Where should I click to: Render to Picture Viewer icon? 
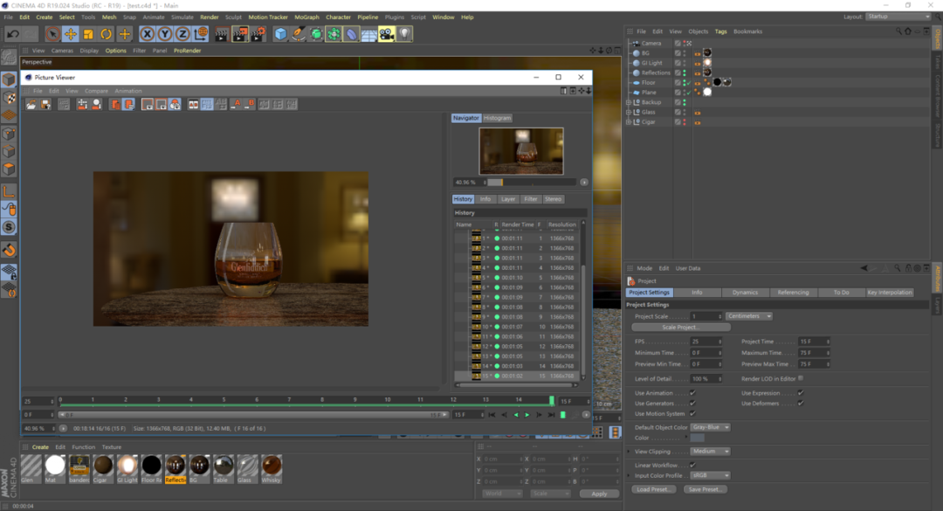240,34
